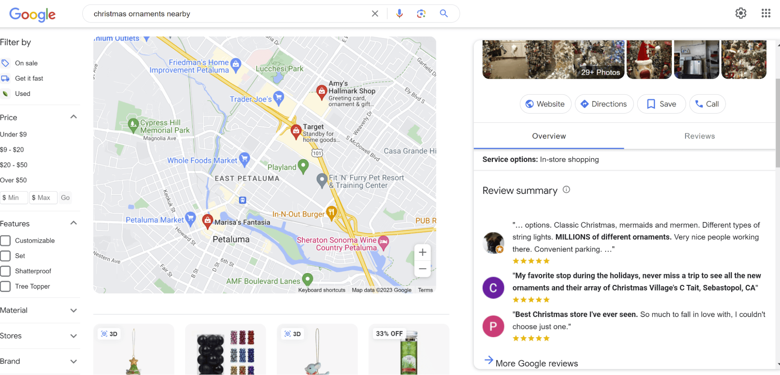This screenshot has width=780, height=375.
Task: Open the Google apps grid
Action: pyautogui.click(x=766, y=13)
